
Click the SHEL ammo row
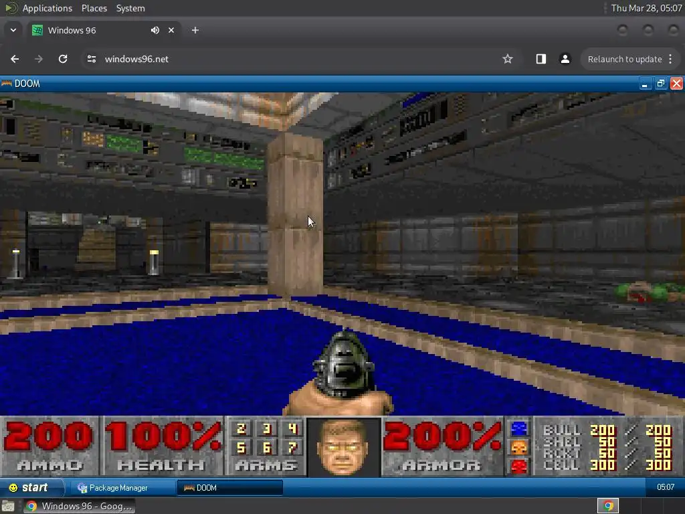point(607,442)
